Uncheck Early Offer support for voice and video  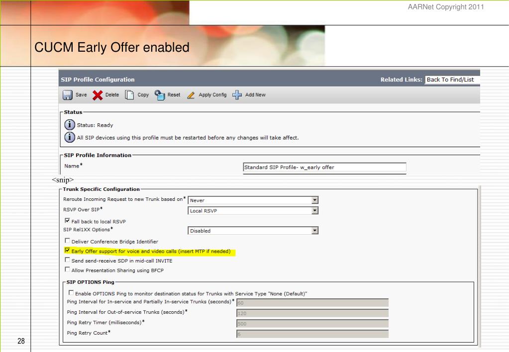[x=67, y=250]
